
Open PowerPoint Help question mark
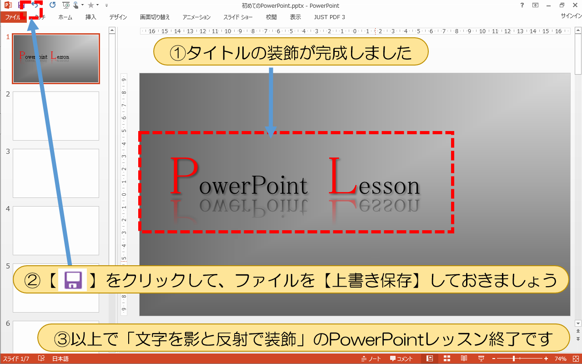(522, 5)
